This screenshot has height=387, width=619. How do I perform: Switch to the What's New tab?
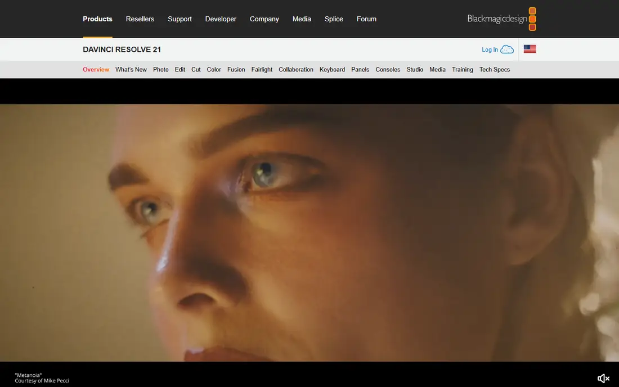pyautogui.click(x=131, y=69)
